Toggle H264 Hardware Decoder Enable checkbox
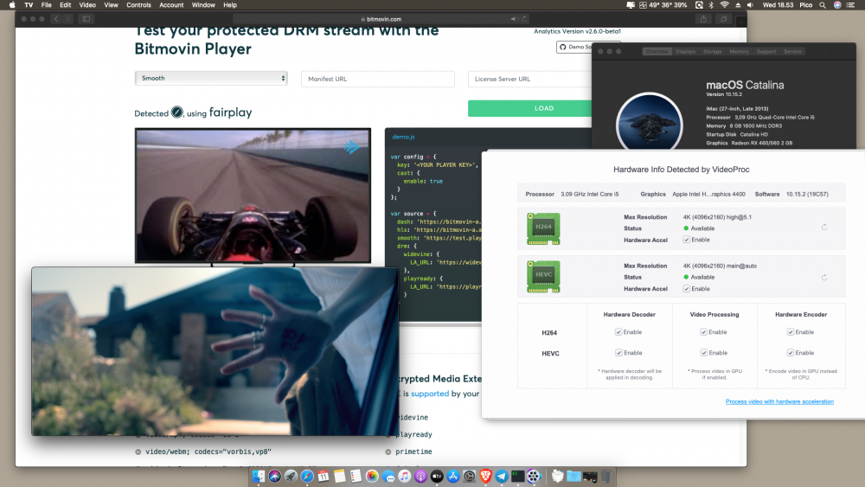The height and width of the screenshot is (487, 865). tap(618, 332)
